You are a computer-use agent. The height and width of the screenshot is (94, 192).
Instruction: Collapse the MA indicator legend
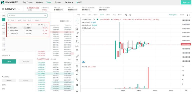pos(83,31)
